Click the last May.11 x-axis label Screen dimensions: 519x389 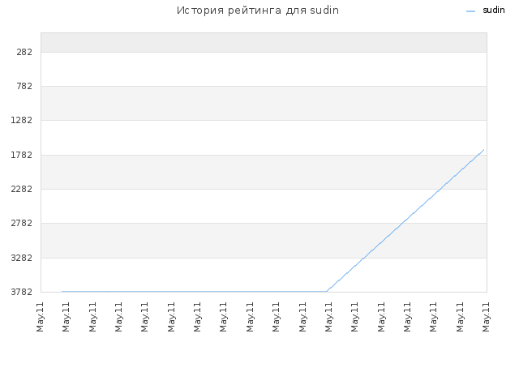tap(486, 317)
